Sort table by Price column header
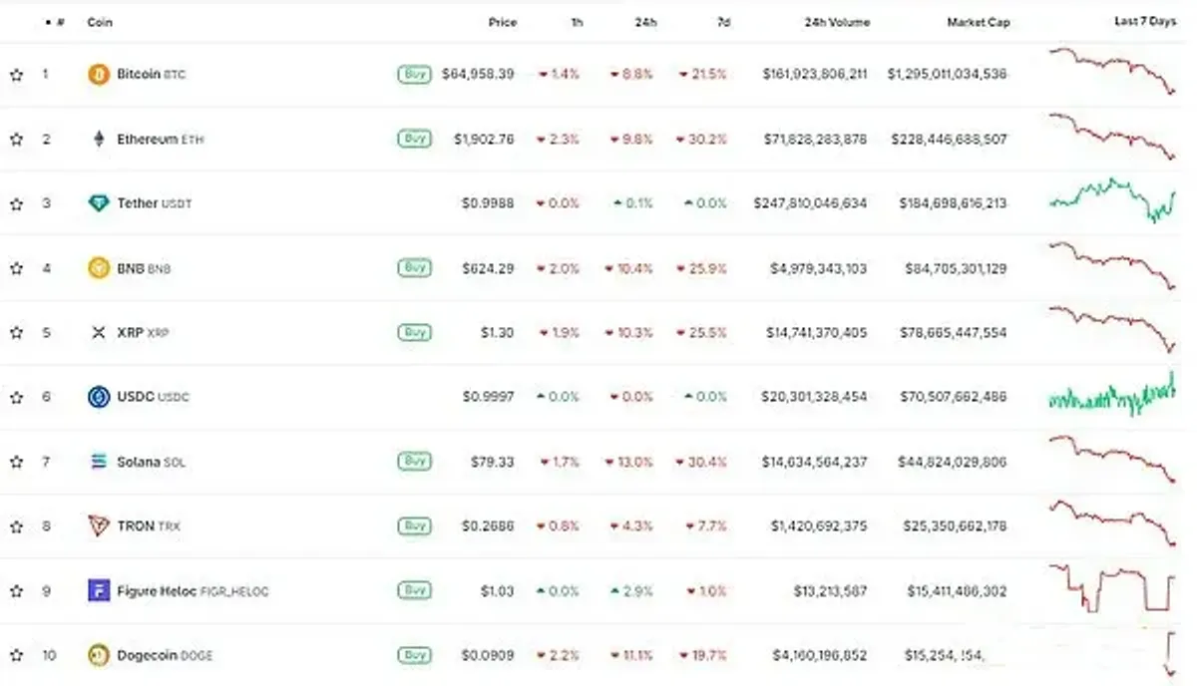Image resolution: width=1197 pixels, height=686 pixels. pos(503,22)
